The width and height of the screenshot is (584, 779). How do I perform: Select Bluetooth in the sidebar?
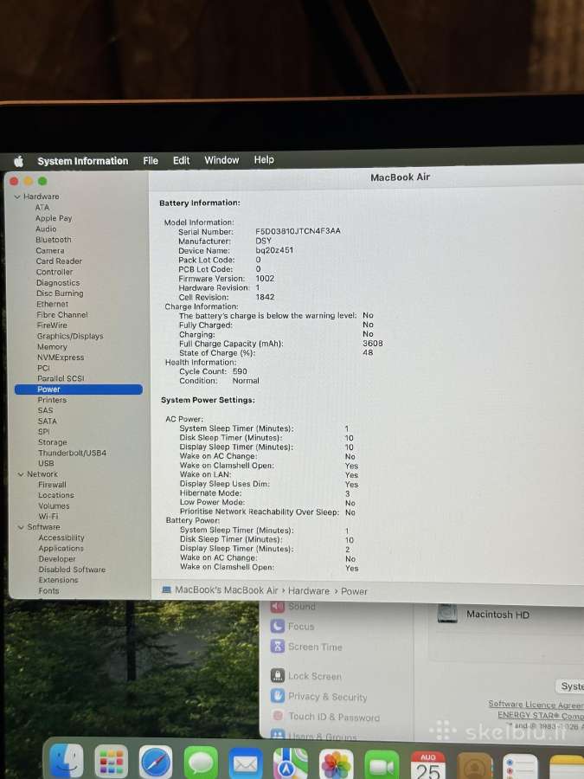53,240
